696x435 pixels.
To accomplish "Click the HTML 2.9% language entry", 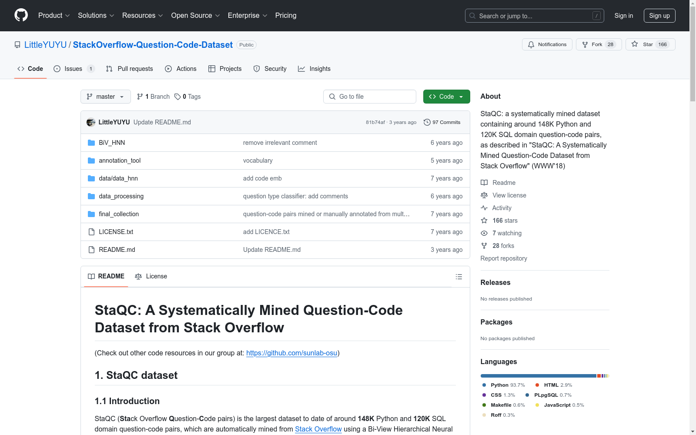I will pyautogui.click(x=554, y=385).
